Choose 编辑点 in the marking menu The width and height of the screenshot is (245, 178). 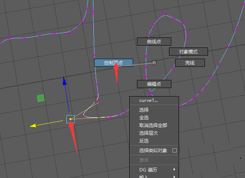click(x=154, y=84)
